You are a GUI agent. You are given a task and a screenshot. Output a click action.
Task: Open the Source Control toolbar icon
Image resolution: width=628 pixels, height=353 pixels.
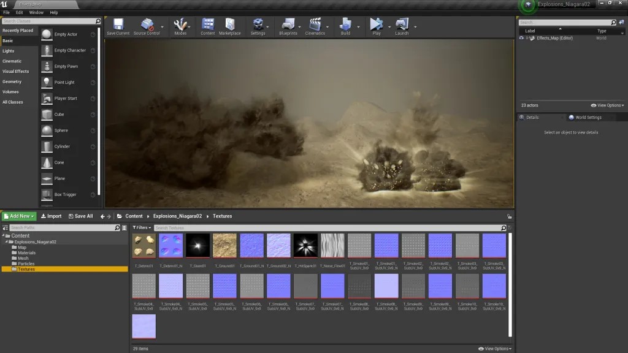(x=147, y=25)
